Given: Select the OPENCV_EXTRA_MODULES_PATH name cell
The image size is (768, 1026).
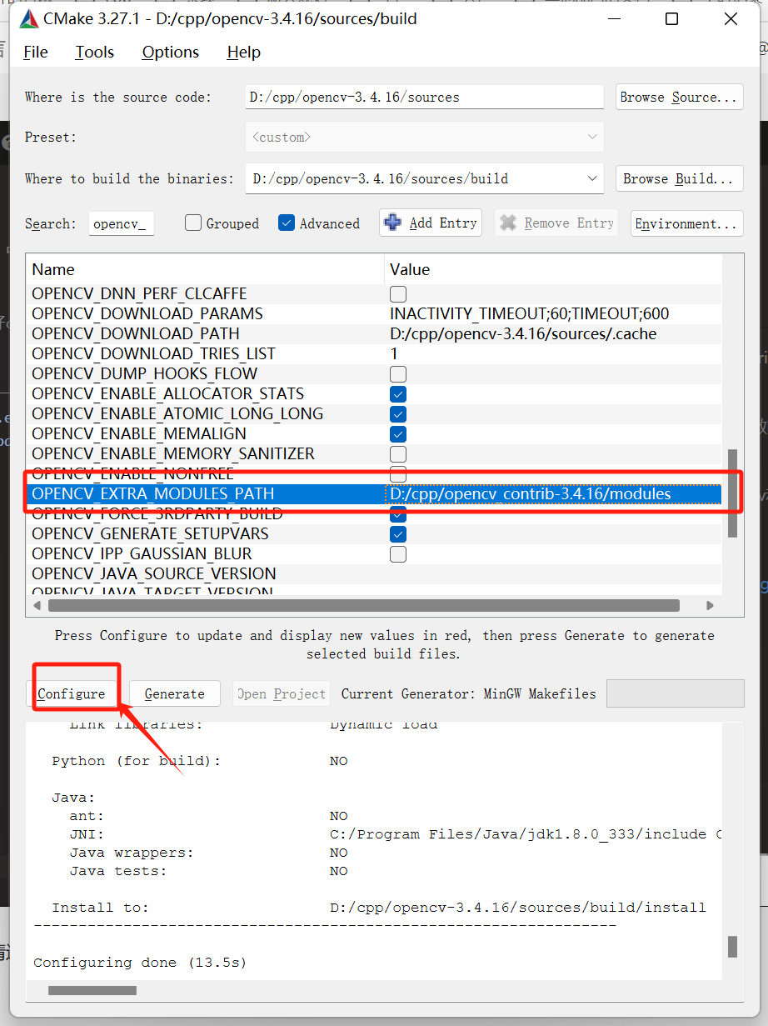Looking at the screenshot, I should (153, 493).
